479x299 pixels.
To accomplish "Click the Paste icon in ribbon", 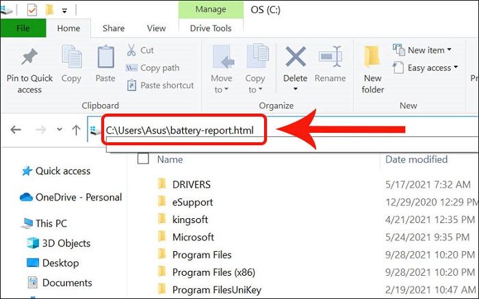I will click(x=105, y=57).
